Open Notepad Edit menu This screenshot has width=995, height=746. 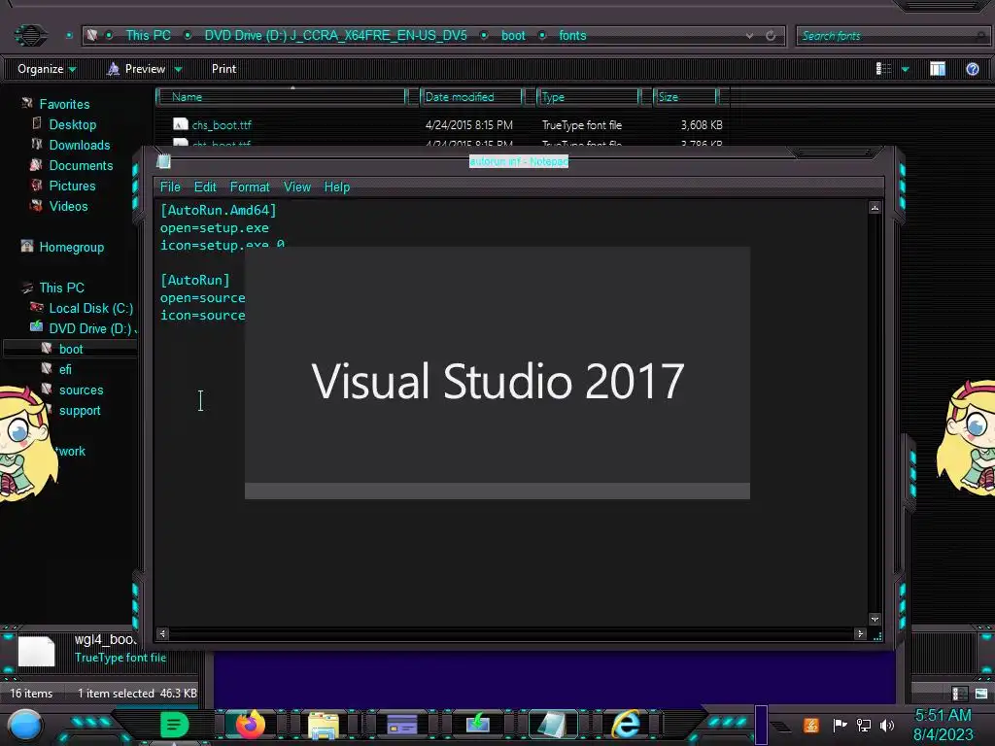pyautogui.click(x=205, y=186)
